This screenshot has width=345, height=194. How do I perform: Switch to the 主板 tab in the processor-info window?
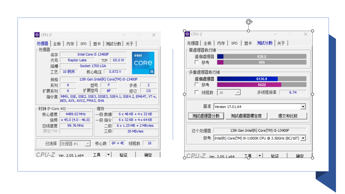(x=57, y=44)
